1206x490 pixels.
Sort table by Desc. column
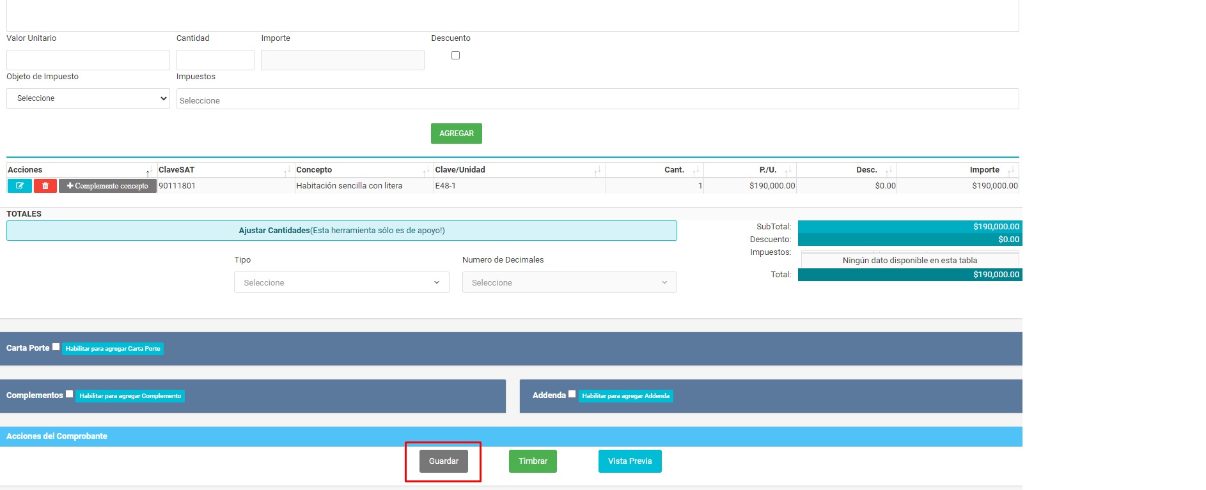pos(847,170)
